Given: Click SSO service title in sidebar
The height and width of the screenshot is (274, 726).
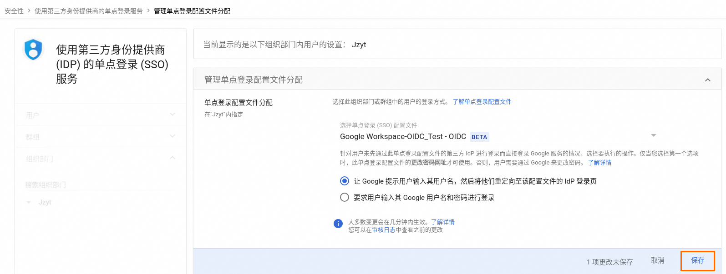Looking at the screenshot, I should [x=112, y=64].
